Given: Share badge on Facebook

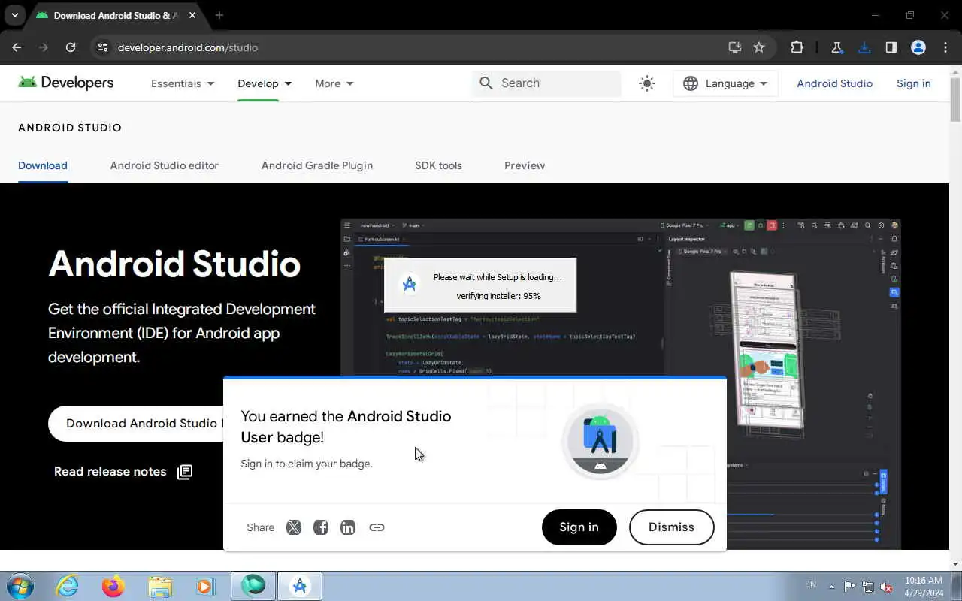Looking at the screenshot, I should 321,527.
